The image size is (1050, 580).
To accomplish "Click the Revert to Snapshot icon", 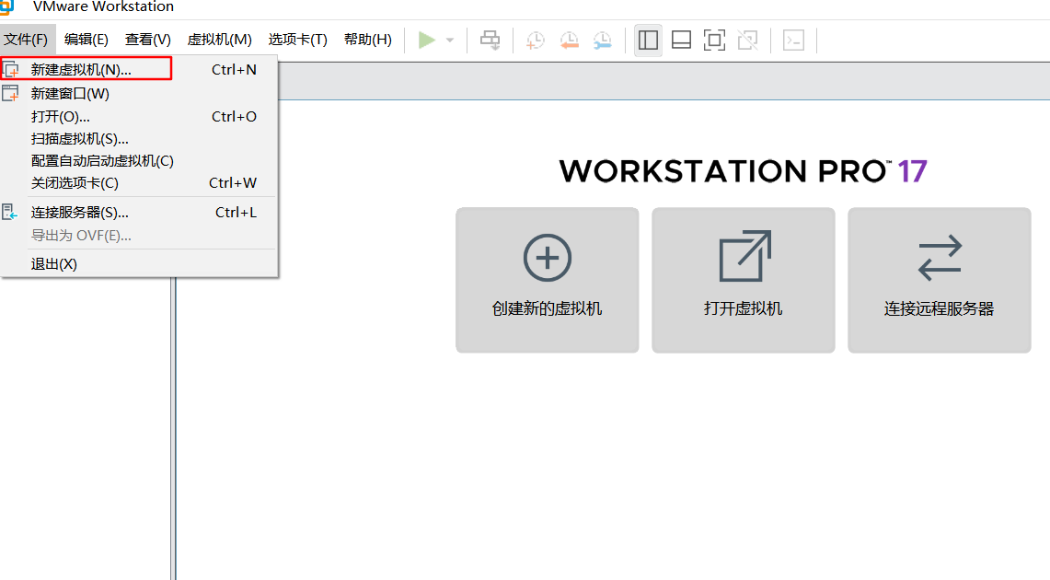I will [x=570, y=41].
